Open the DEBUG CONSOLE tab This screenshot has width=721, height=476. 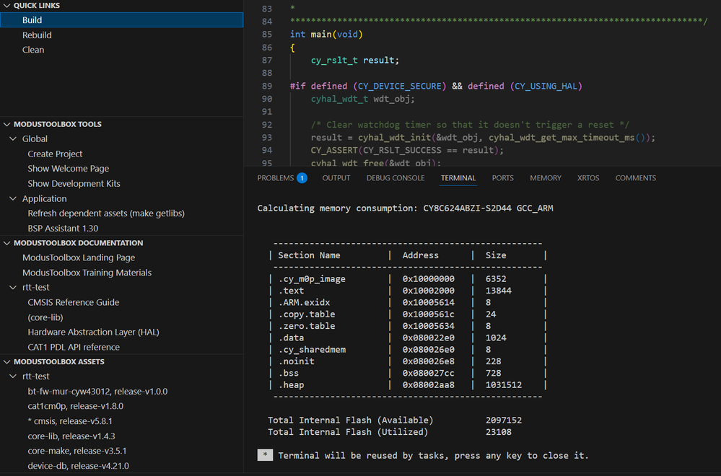pos(396,177)
